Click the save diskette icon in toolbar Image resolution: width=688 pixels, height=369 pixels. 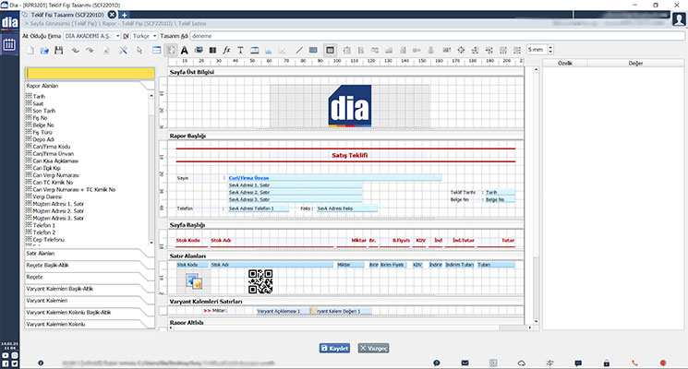coord(60,49)
